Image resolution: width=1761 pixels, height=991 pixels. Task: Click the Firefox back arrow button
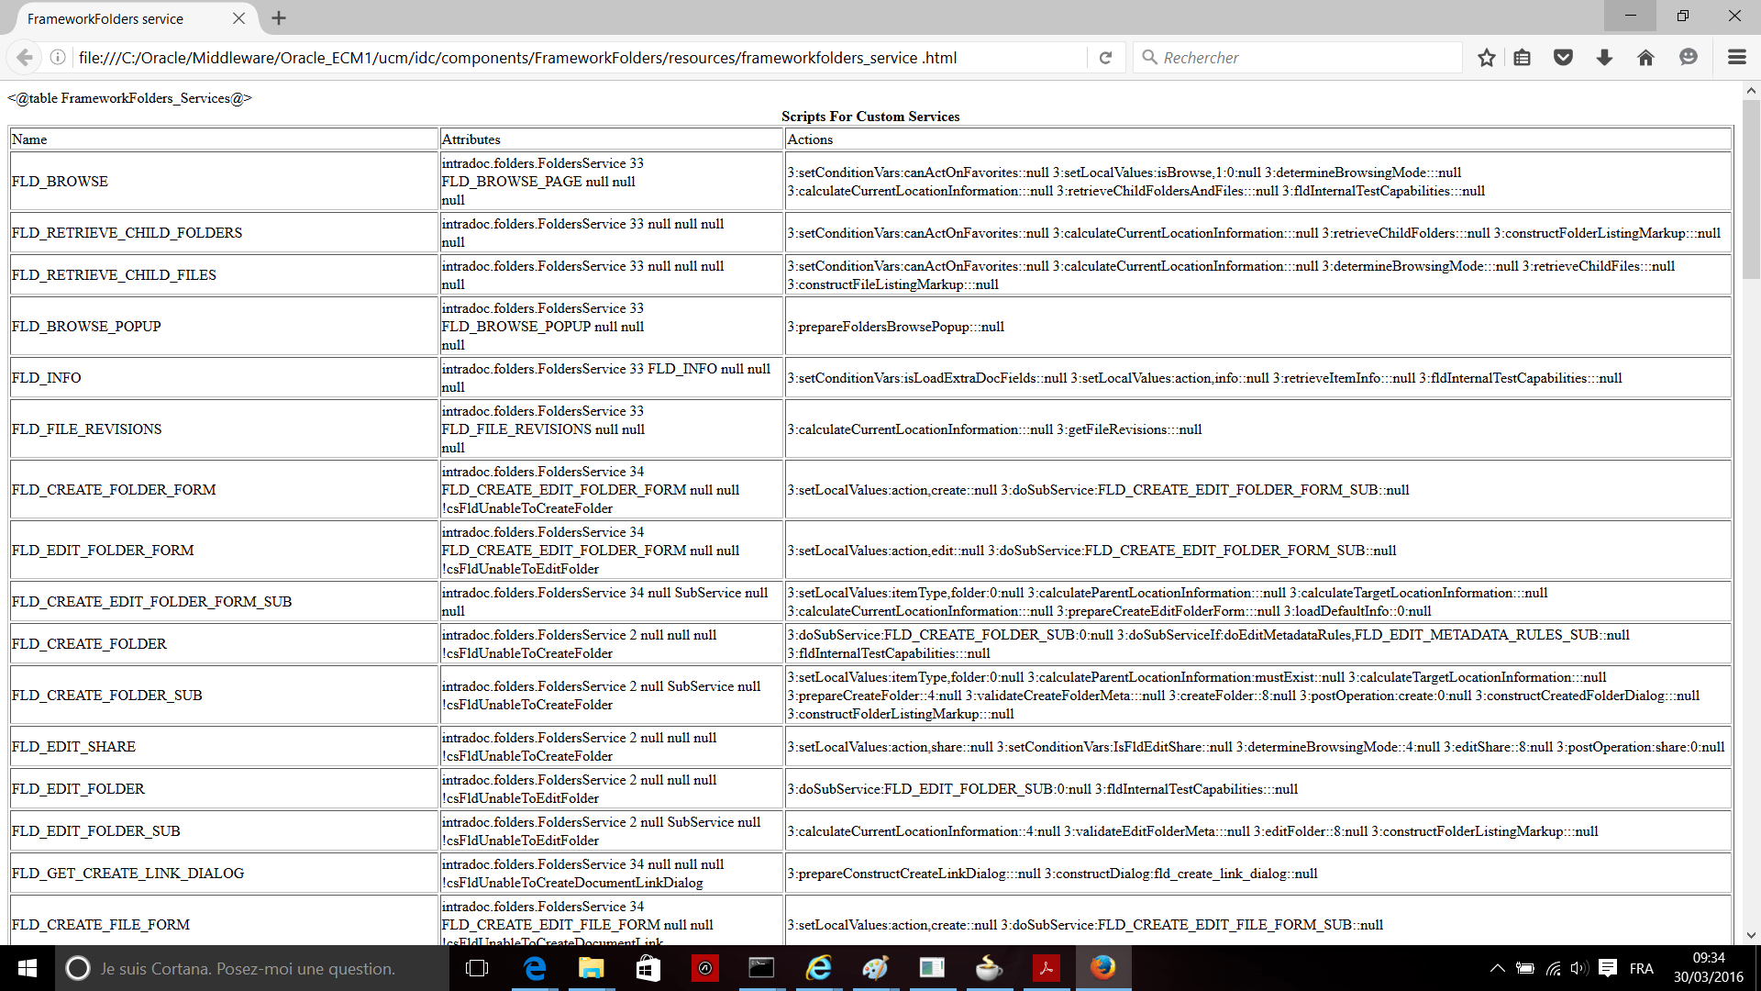point(25,57)
